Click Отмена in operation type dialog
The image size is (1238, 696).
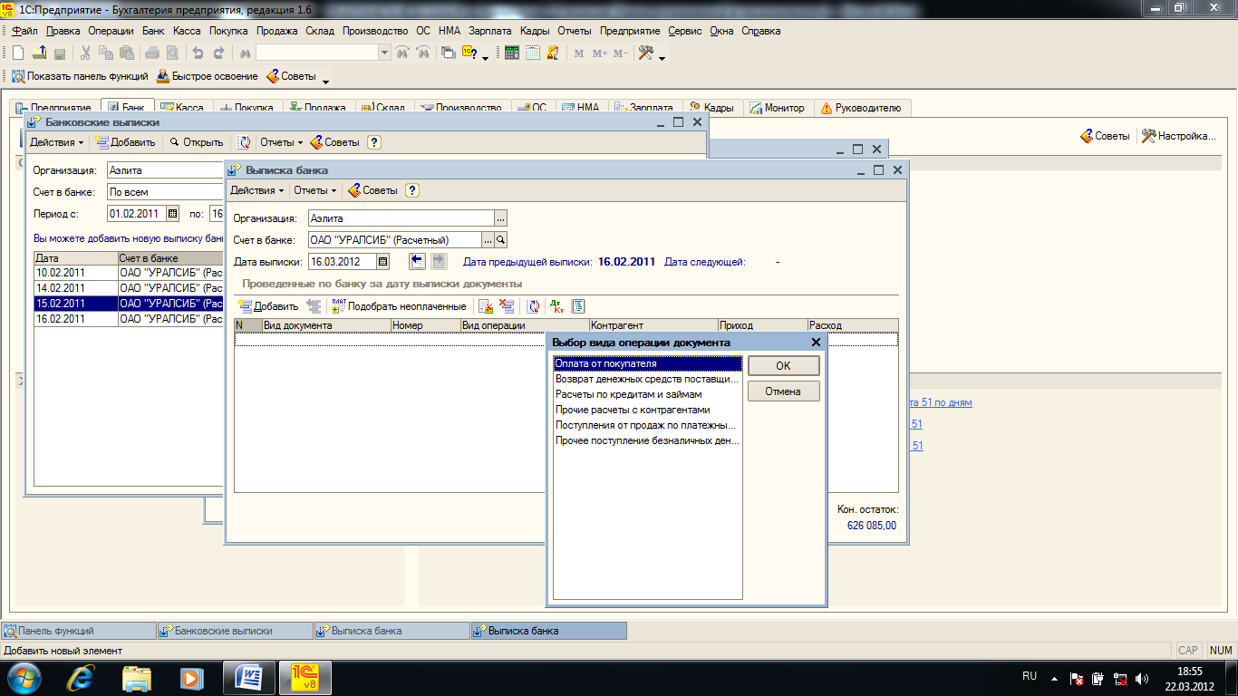coord(783,391)
